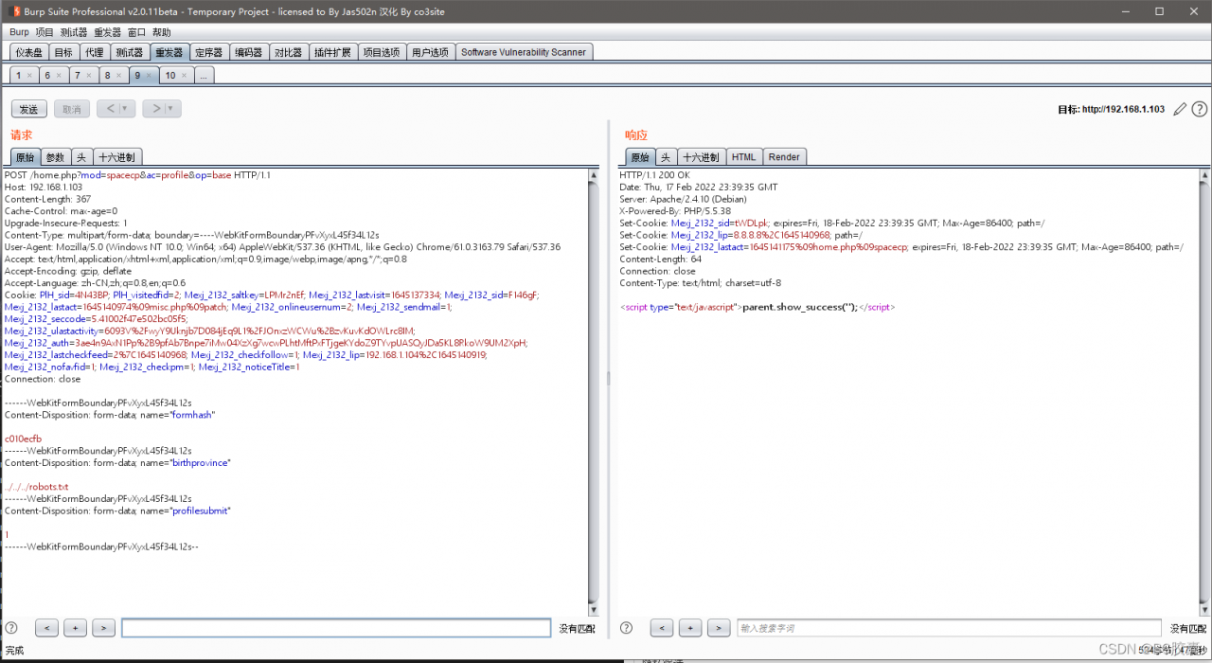Close Repeater tab 8 with its x

point(118,76)
